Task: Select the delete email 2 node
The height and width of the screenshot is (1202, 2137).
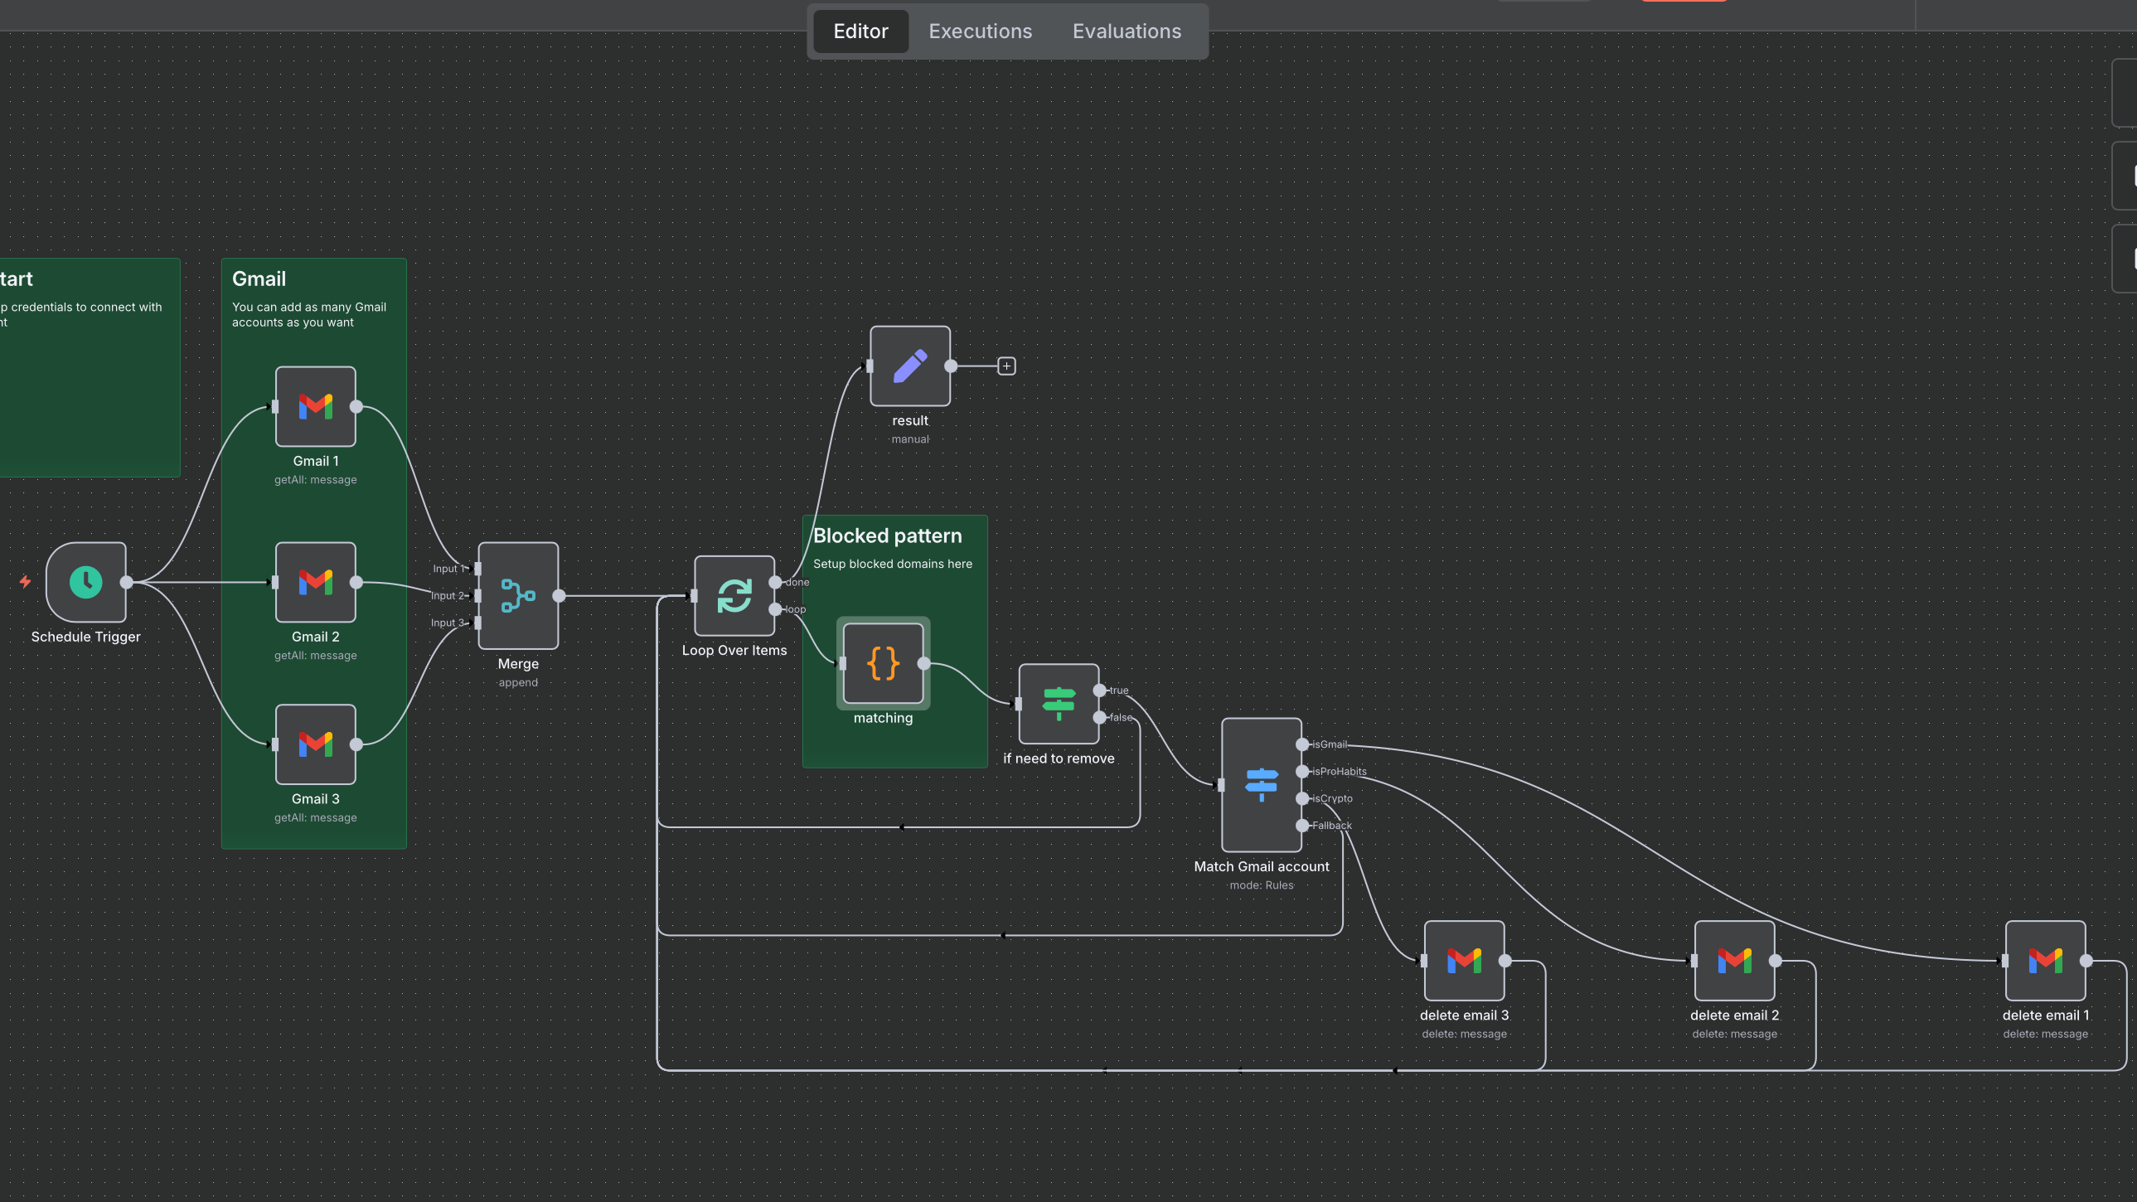Action: [x=1734, y=961]
